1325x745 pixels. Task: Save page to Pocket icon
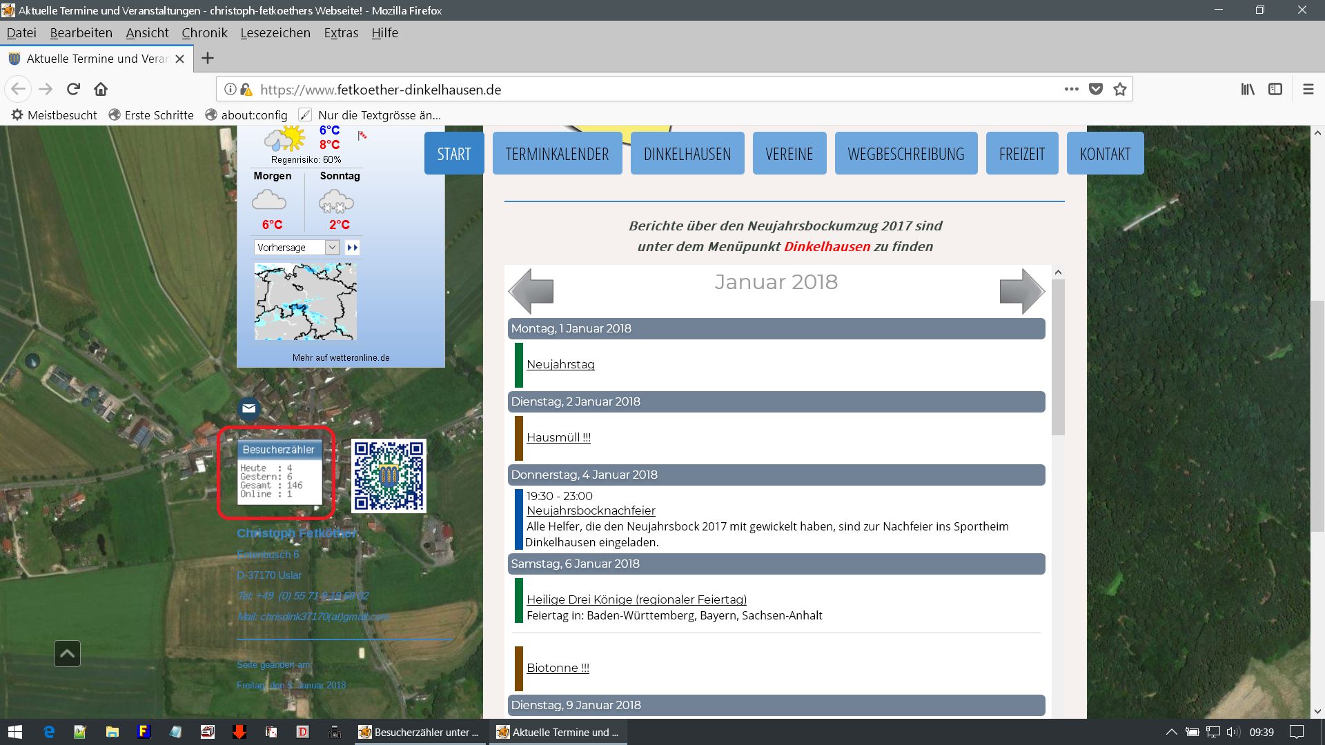(1095, 89)
